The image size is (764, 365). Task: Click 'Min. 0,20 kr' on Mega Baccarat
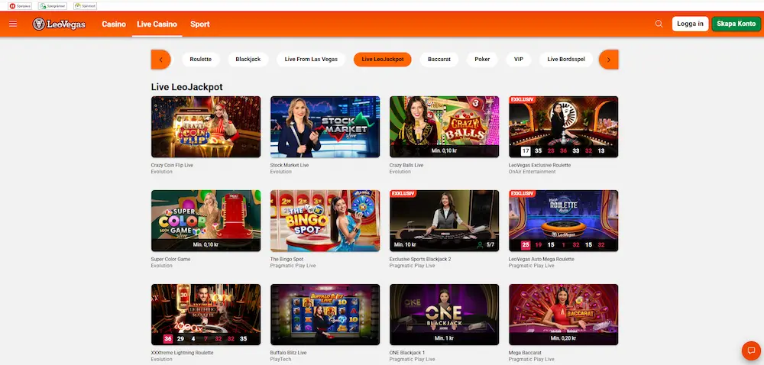(564, 338)
